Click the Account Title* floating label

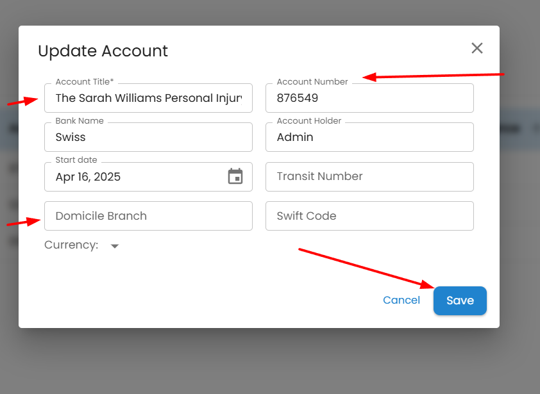(84, 82)
